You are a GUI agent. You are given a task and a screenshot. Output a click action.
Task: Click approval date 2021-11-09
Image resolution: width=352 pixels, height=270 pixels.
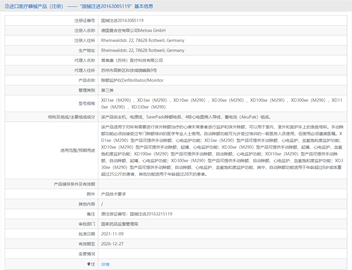pyautogui.click(x=112, y=234)
